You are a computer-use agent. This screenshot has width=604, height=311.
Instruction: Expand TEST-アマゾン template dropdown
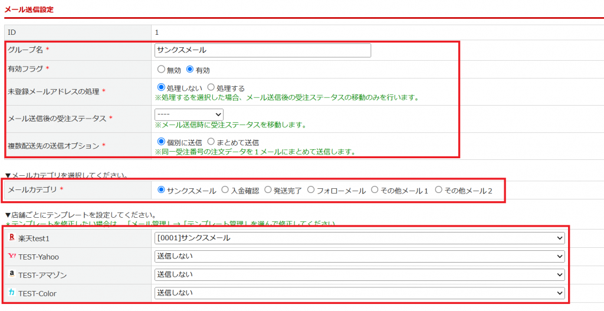tap(359, 275)
